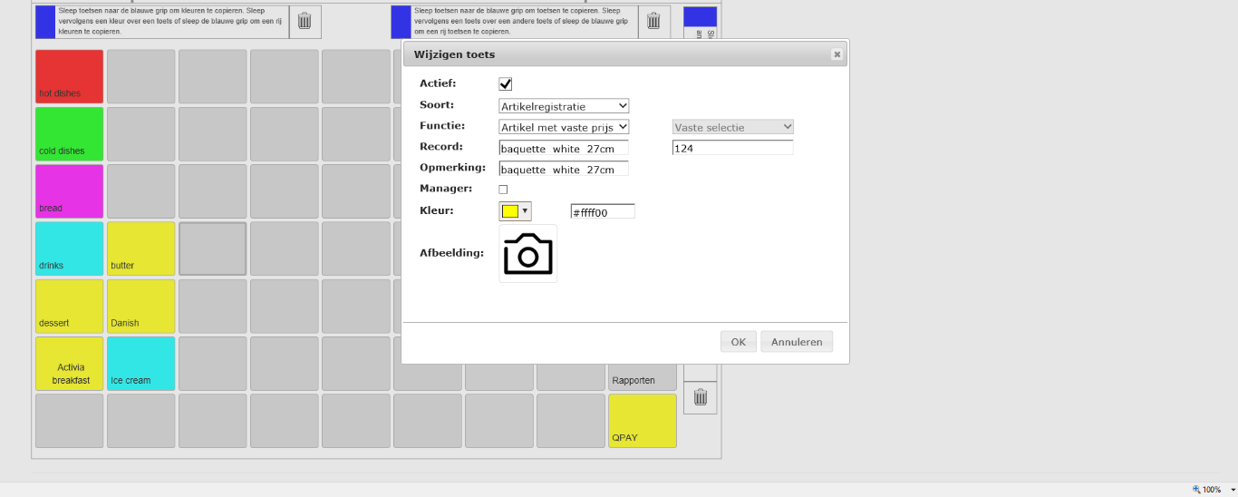Select the yellow butter key
The height and width of the screenshot is (497, 1238).
(140, 248)
